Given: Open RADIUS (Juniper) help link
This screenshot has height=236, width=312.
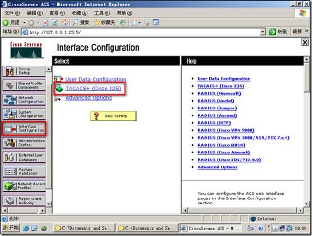Looking at the screenshot, I should (x=217, y=108).
